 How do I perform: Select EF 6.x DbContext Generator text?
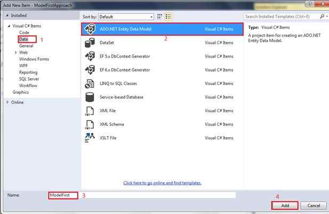(x=125, y=70)
